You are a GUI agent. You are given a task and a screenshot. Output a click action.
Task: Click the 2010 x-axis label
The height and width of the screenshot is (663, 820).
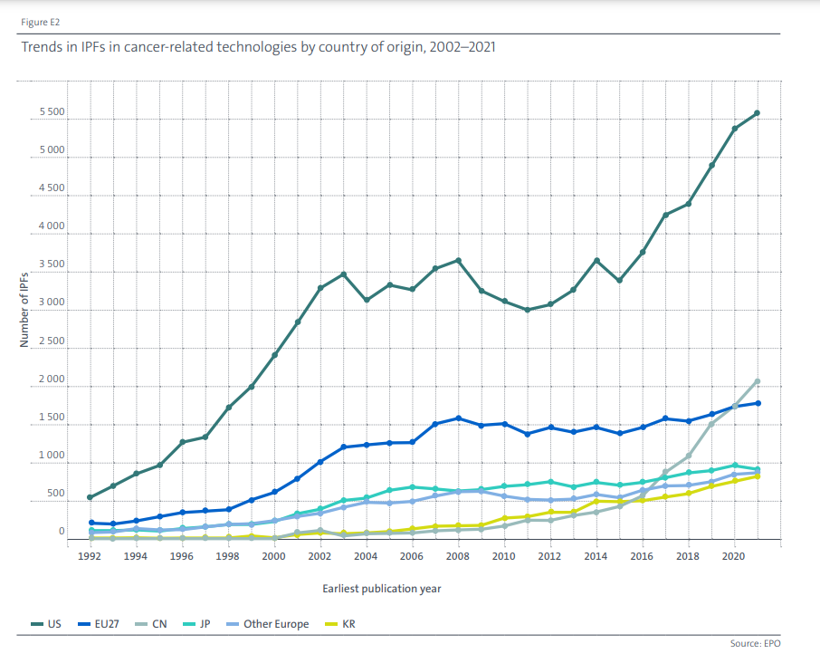tap(503, 556)
